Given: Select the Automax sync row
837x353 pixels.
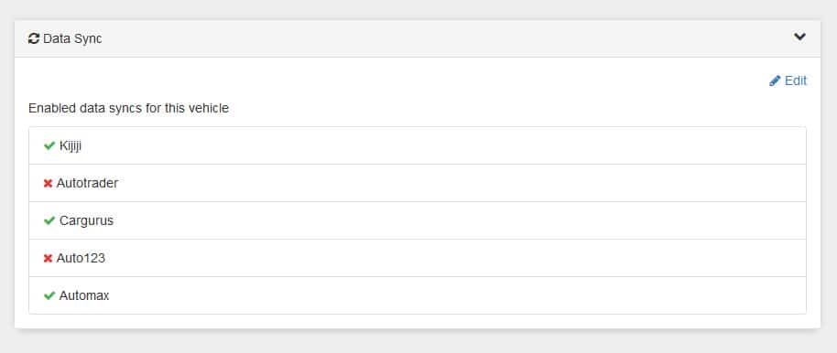Looking at the screenshot, I should [418, 295].
